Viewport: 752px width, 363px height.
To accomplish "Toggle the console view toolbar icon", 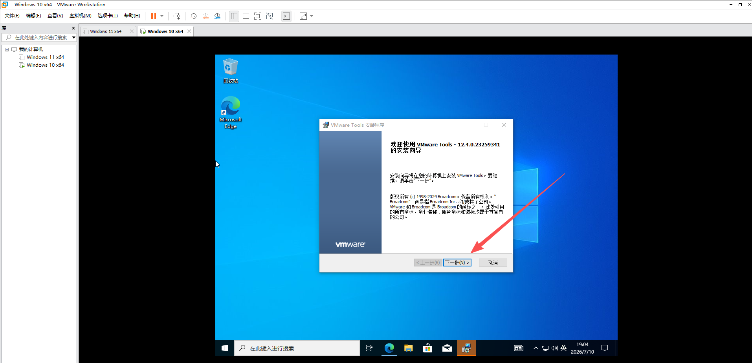I will [x=286, y=16].
